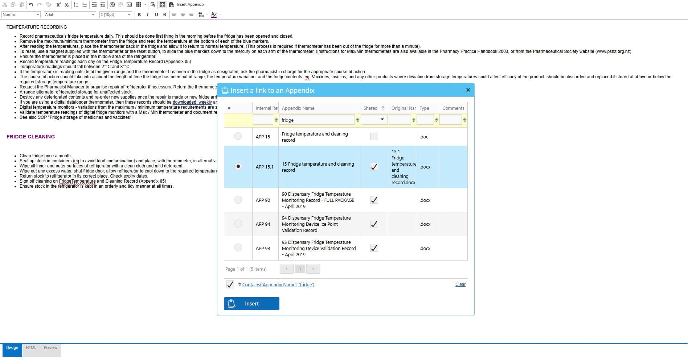Switch to the Preview tab
688x358 pixels.
tap(50, 348)
